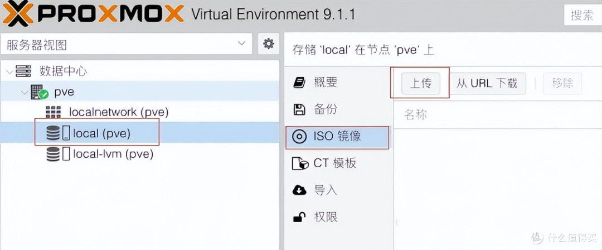Click the datacenter server-stack icon
The image size is (602, 250).
pos(23,71)
